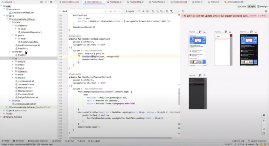
Task: Collapse the model folder
Action: (10, 52)
